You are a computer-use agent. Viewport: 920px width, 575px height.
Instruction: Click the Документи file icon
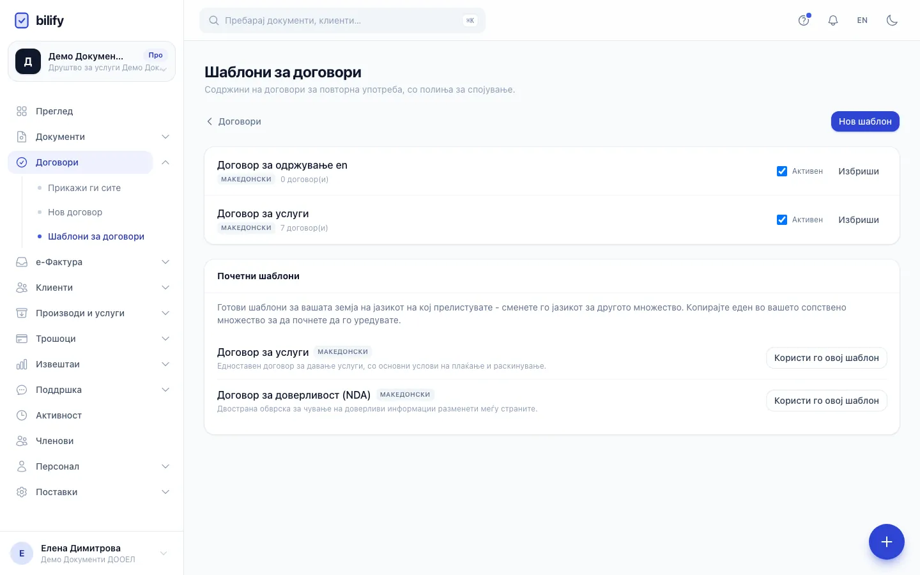point(22,137)
